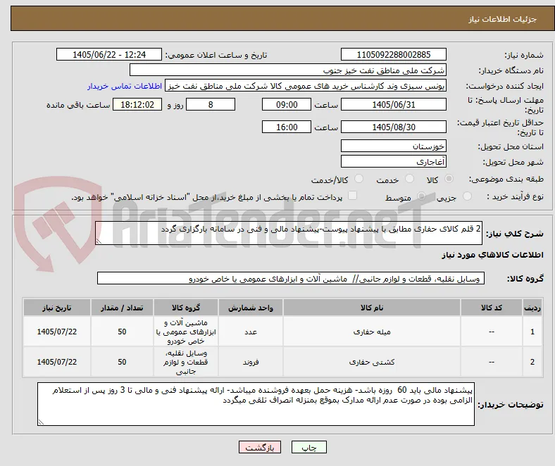Select the کالا/خدمت radio button
Viewport: 555px width, 466px height.
pyautogui.click(x=359, y=179)
